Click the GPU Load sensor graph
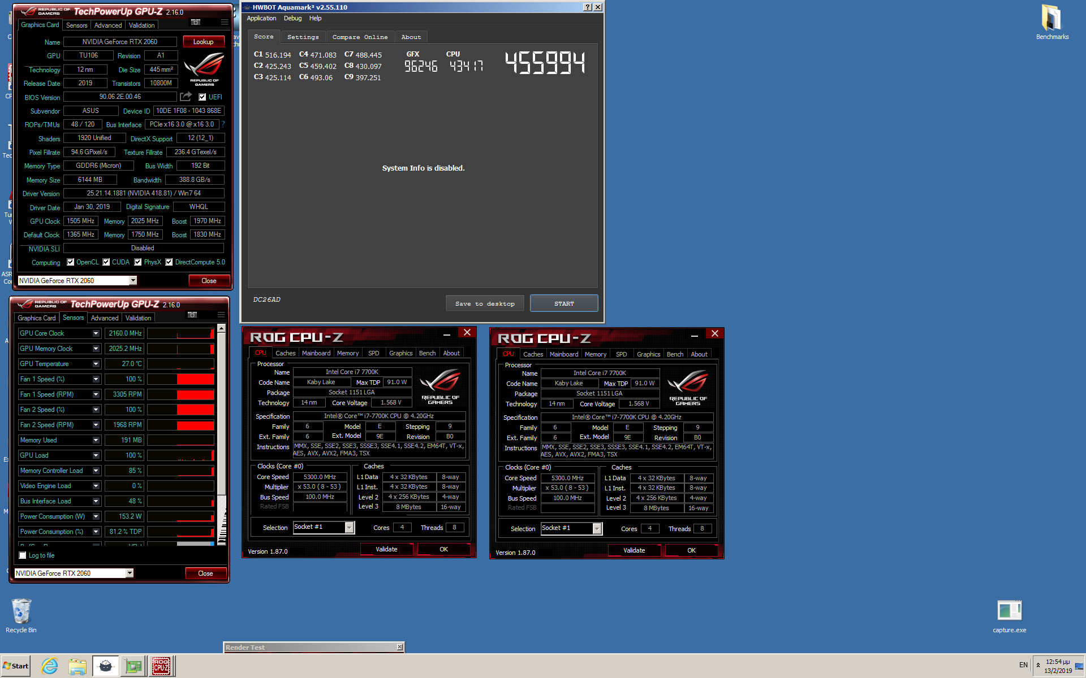The height and width of the screenshot is (678, 1086). 180,455
